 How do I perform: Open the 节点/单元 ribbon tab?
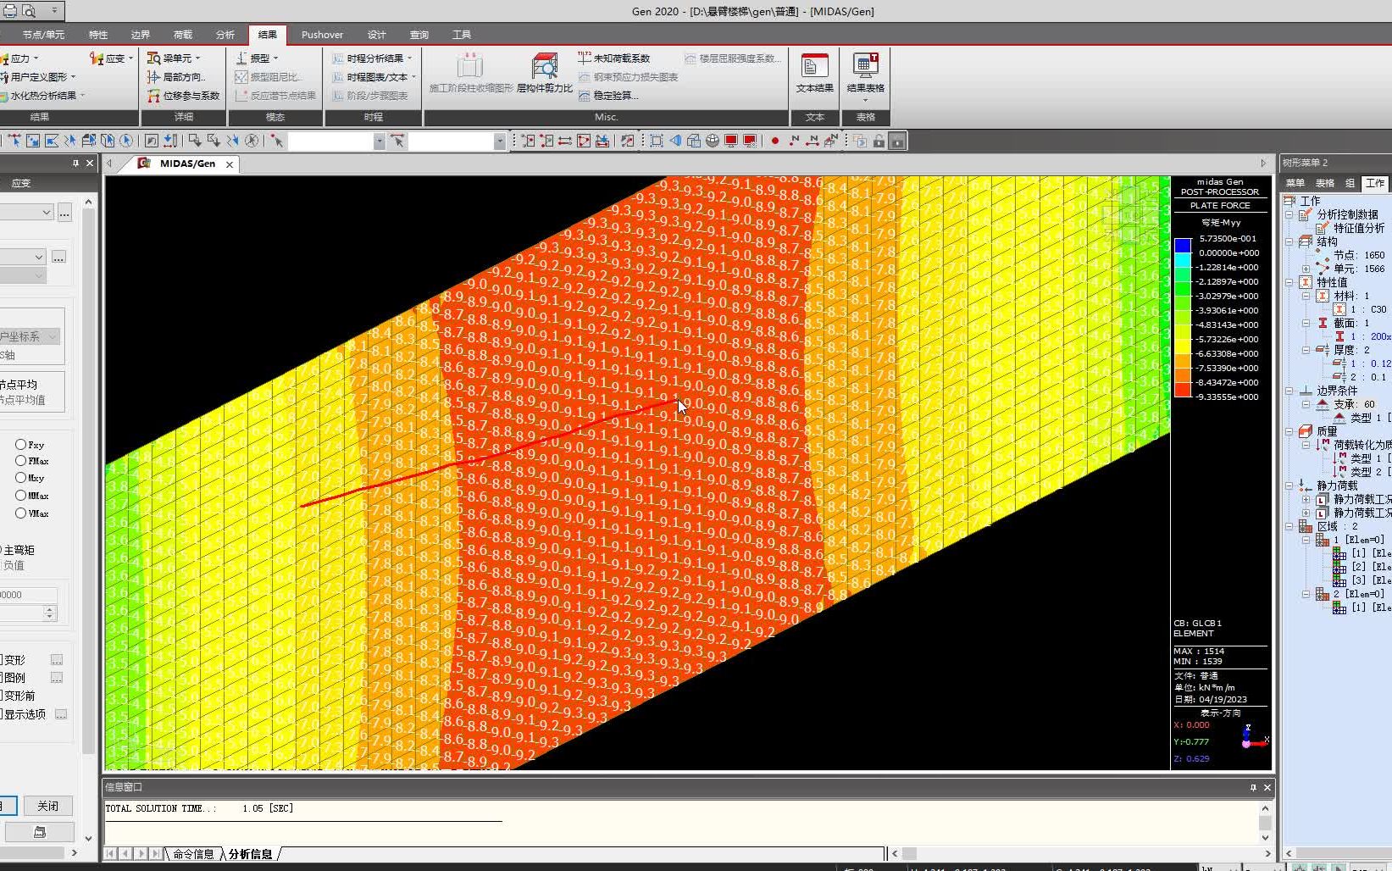pyautogui.click(x=42, y=35)
